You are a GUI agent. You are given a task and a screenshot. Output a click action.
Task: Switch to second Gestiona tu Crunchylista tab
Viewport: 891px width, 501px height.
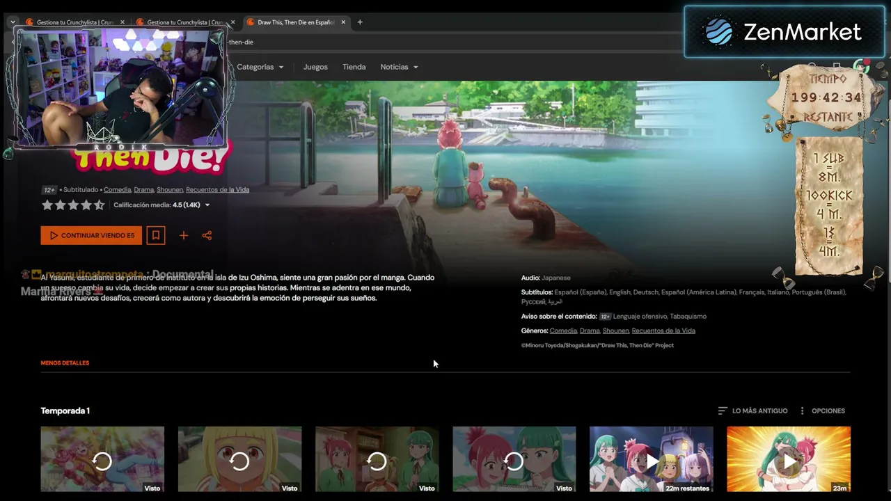185,22
